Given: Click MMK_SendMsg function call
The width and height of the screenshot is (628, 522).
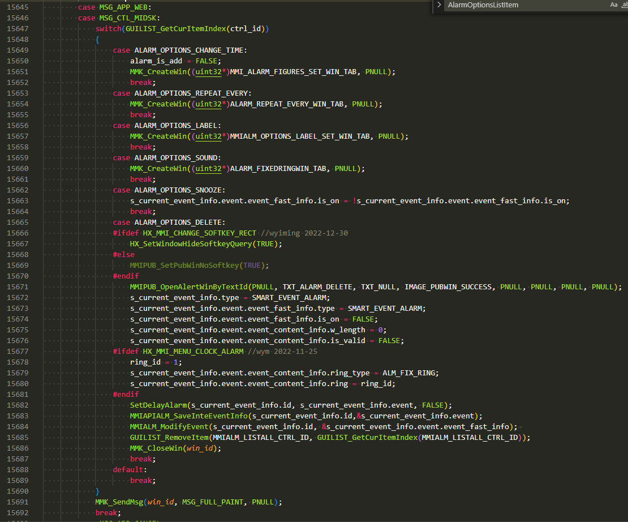Looking at the screenshot, I should (x=119, y=502).
